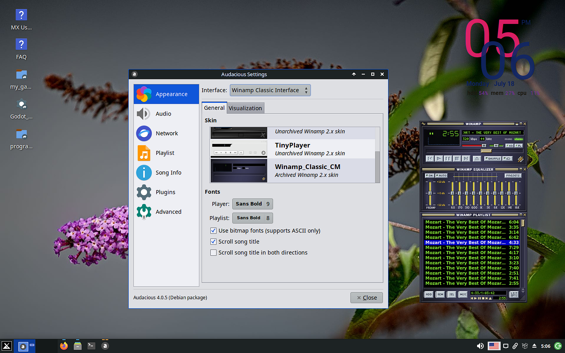Open the MISC menu in the playlist window

(463, 294)
